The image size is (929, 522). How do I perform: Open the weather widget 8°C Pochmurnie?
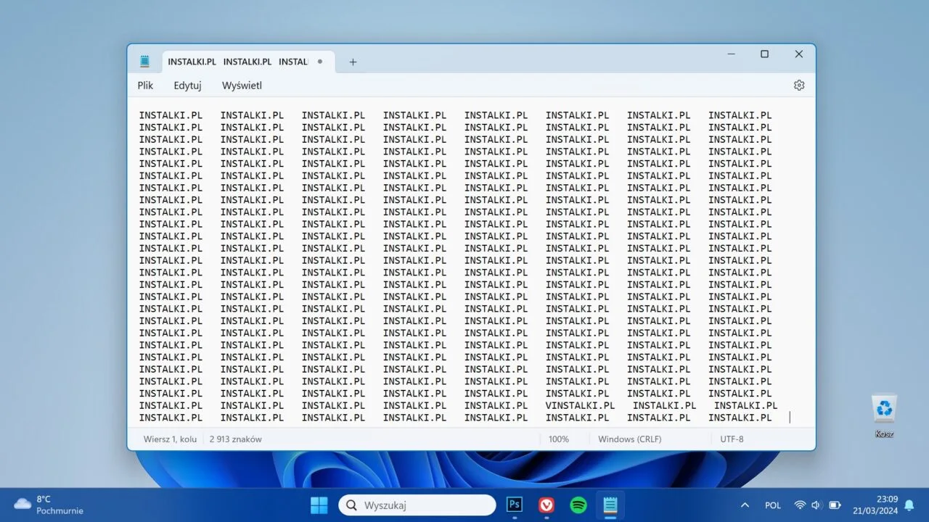(49, 505)
